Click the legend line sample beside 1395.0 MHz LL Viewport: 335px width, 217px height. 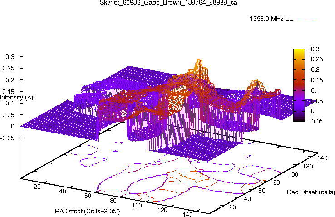click(306, 19)
